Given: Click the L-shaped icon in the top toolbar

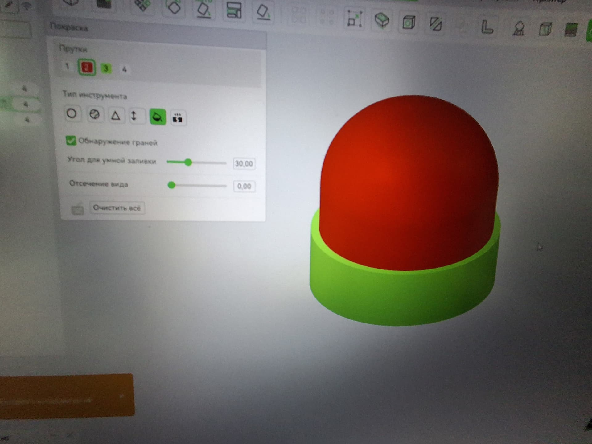Looking at the screenshot, I should coord(487,27).
